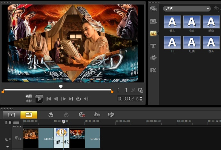The image size is (221, 150).
Task: Switch playback to 素材 mode
Action: click(x=29, y=101)
